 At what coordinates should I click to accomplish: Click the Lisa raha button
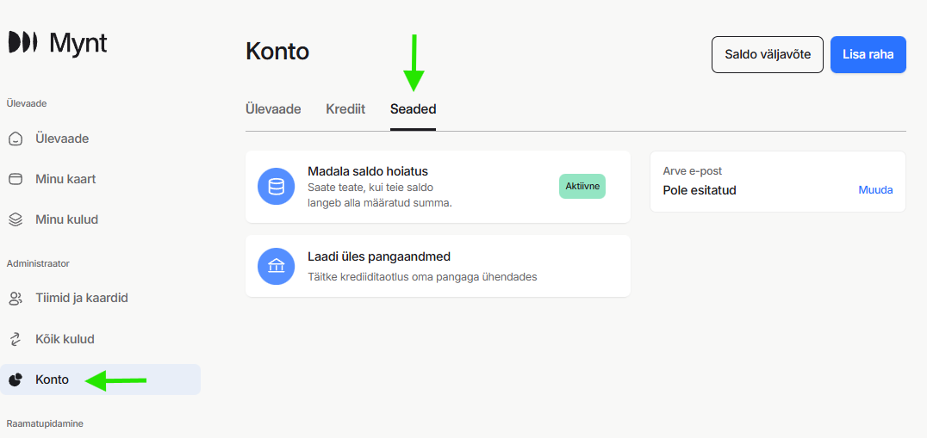pyautogui.click(x=868, y=54)
